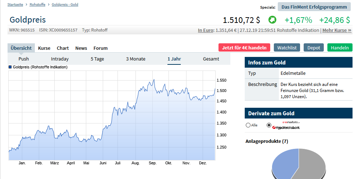Open the Forum tab
Image resolution: width=359 pixels, height=179 pixels.
[101, 48]
